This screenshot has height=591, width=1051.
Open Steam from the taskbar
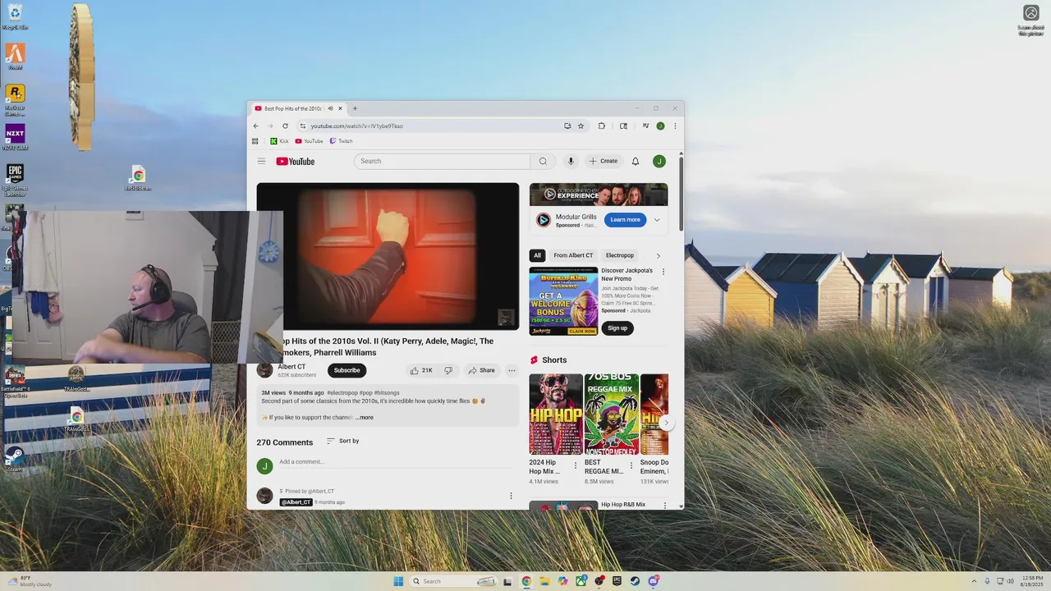(x=635, y=581)
